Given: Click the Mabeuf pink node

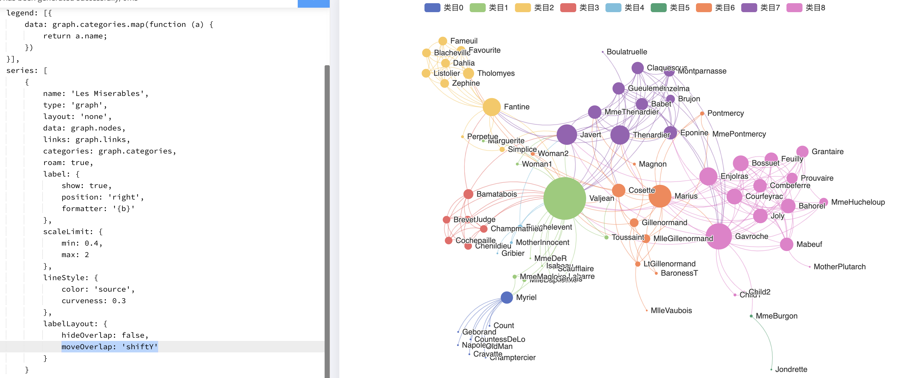Looking at the screenshot, I should pyautogui.click(x=786, y=244).
